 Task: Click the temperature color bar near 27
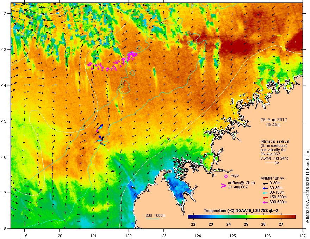click(x=281, y=217)
